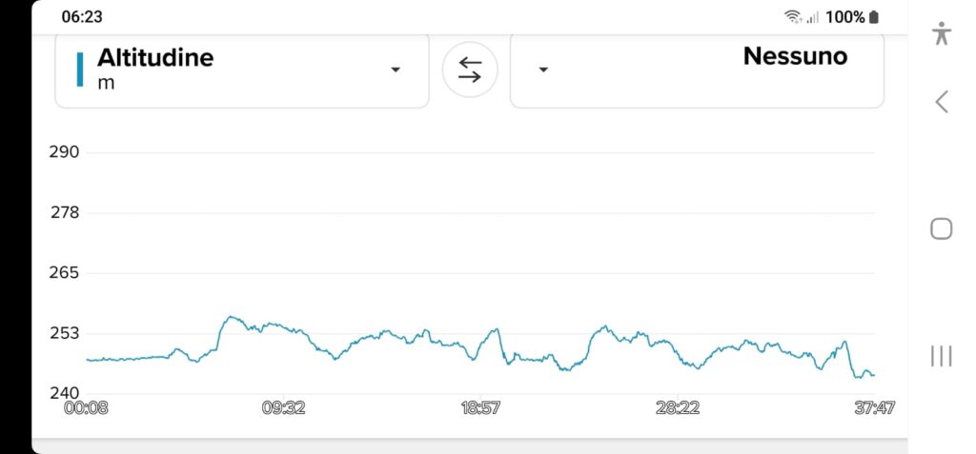Tap the swap axes arrows button
Image resolution: width=976 pixels, height=454 pixels.
coord(470,69)
